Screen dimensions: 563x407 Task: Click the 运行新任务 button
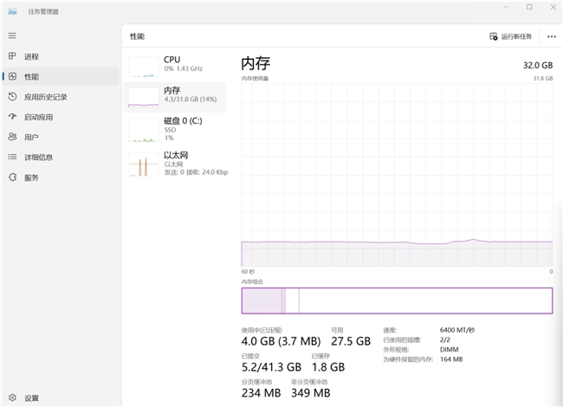(x=511, y=36)
